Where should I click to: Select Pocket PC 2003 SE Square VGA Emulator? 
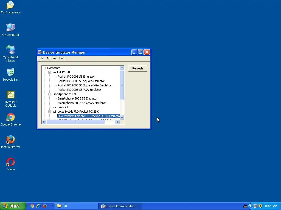(85, 85)
